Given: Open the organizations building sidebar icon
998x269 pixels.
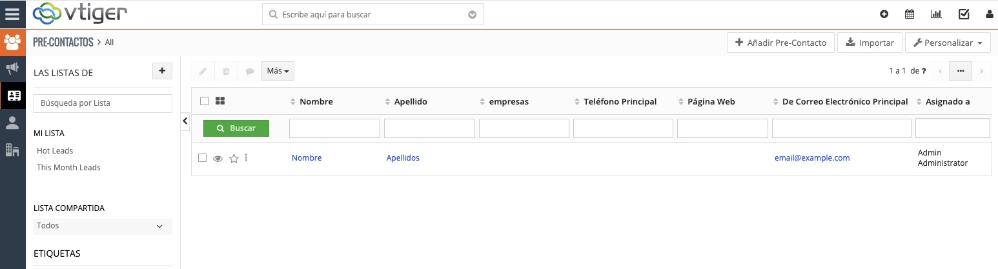Looking at the screenshot, I should (12, 150).
